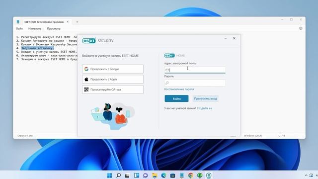Click the email address input field
Viewport: 318px width, 179px height.
[x=195, y=70]
